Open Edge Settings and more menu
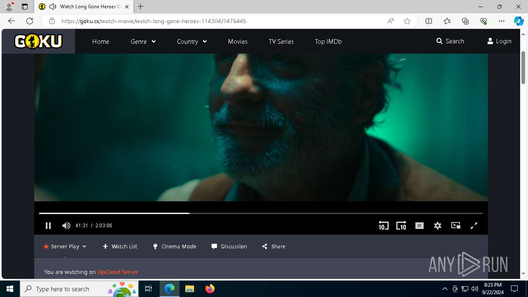 coord(502,21)
